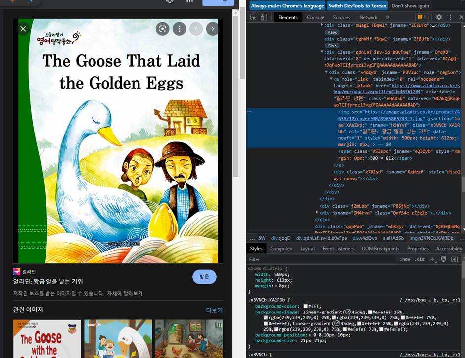Image resolution: width=465 pixels, height=358 pixels.
Task: Switch to the Network tab
Action: 369,17
